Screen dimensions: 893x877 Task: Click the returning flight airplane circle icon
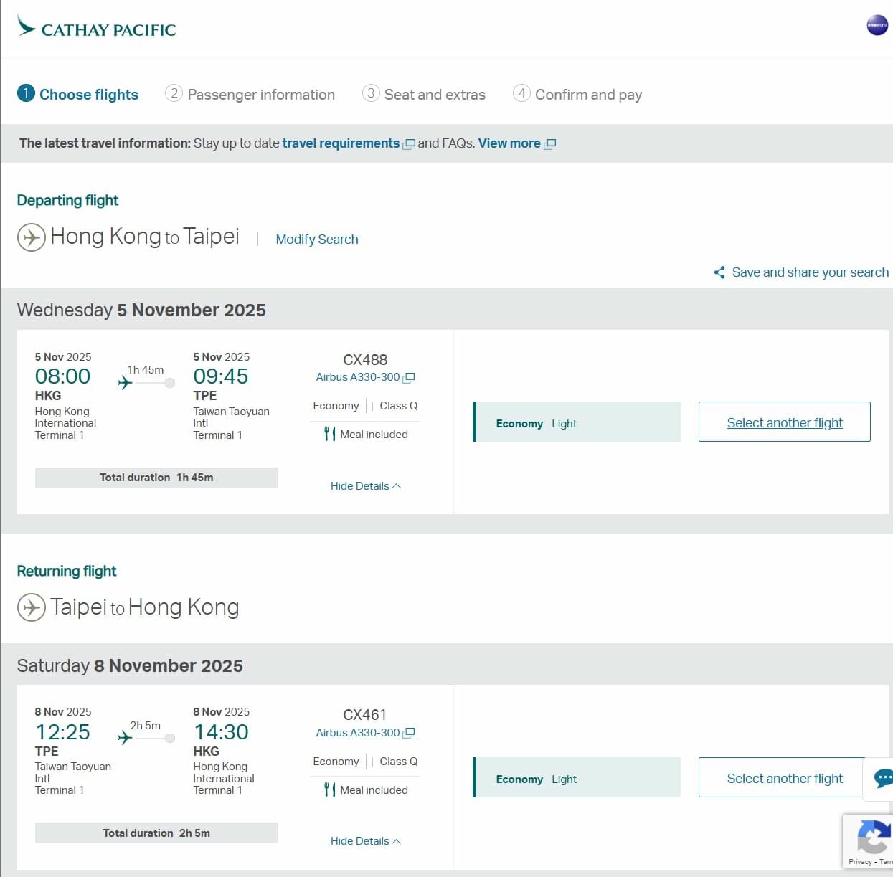(x=32, y=607)
